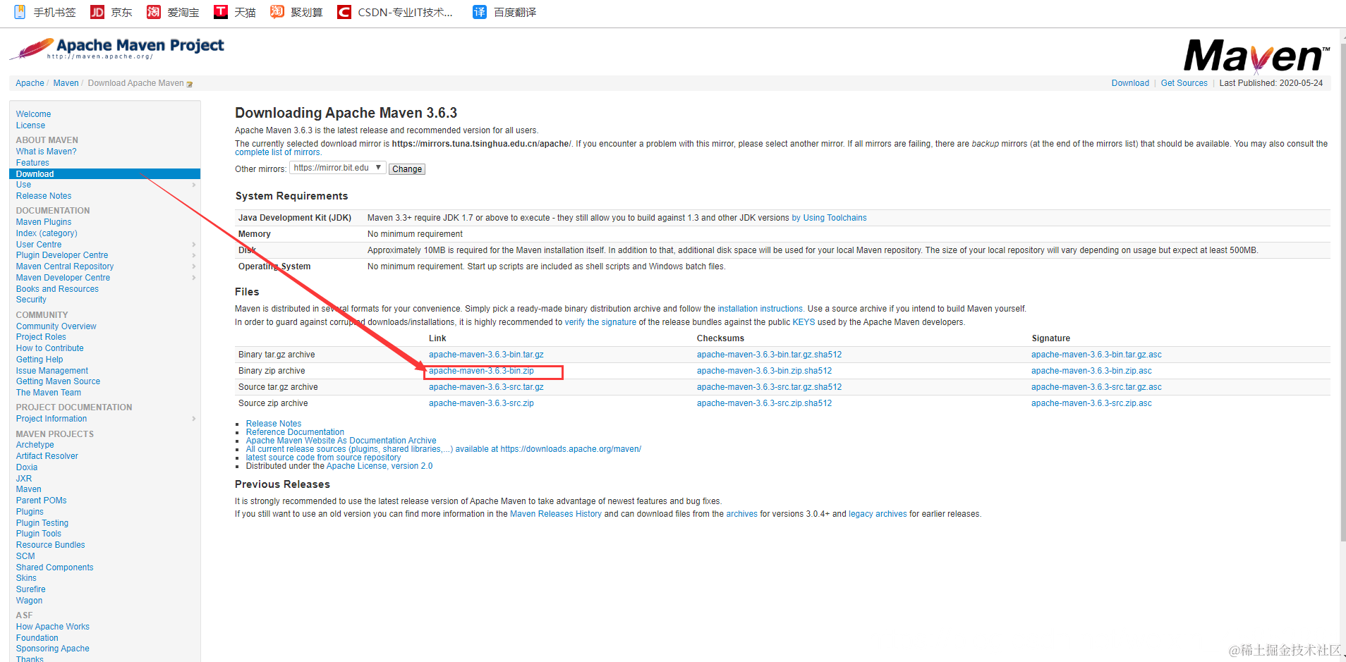Open the Other mirrors dropdown

point(338,168)
